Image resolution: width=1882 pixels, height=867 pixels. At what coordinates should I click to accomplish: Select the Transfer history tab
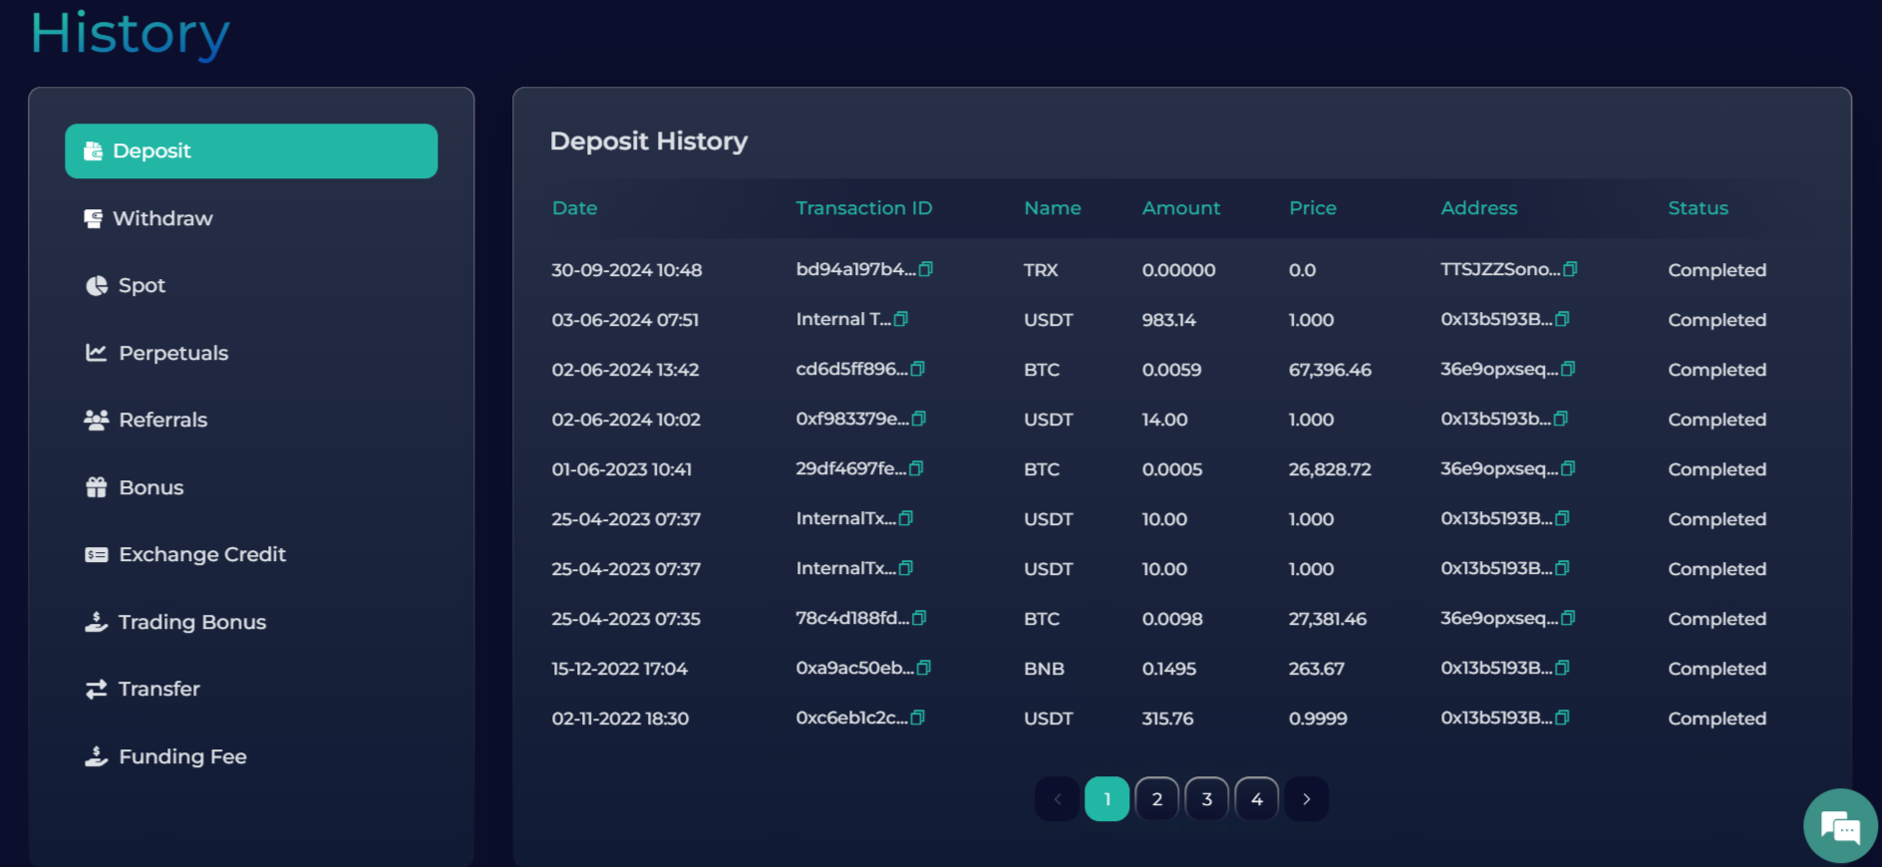(x=158, y=690)
